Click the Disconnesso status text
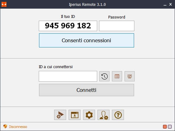This screenshot has height=131, width=175. [x=18, y=127]
